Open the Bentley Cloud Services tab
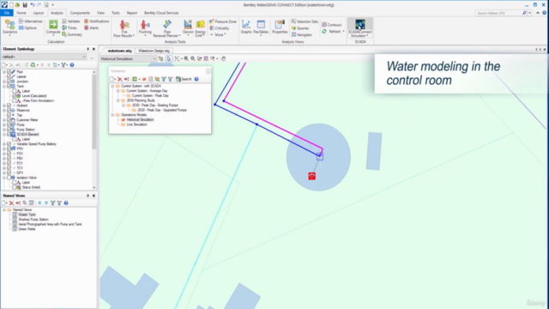 161,13
